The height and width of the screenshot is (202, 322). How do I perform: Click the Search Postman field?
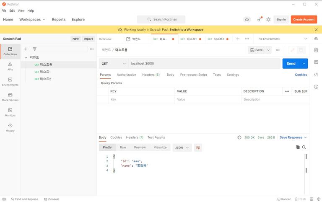(161, 20)
